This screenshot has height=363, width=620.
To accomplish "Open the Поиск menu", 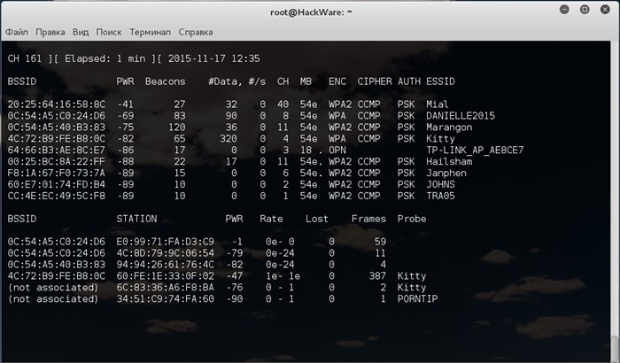I will pyautogui.click(x=109, y=32).
